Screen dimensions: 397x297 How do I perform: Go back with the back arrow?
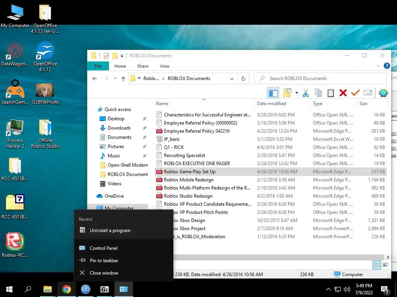pos(95,79)
